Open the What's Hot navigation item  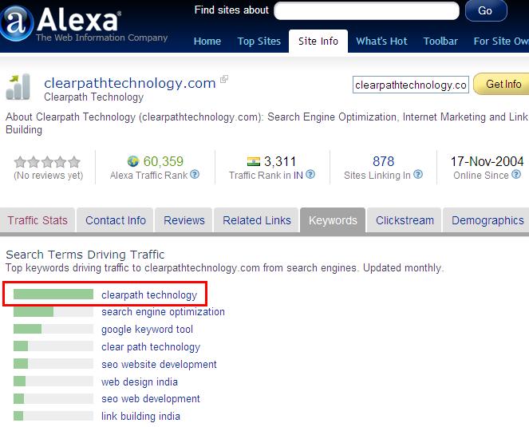pyautogui.click(x=381, y=42)
